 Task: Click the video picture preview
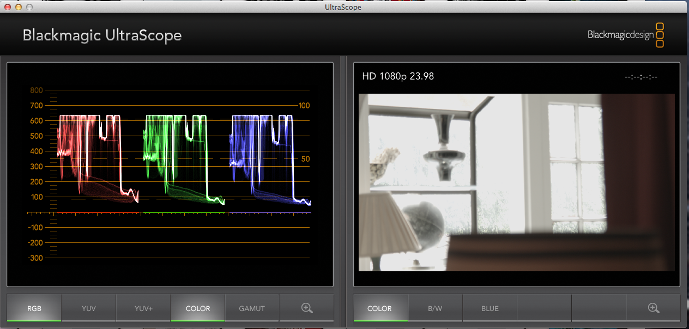coord(517,182)
